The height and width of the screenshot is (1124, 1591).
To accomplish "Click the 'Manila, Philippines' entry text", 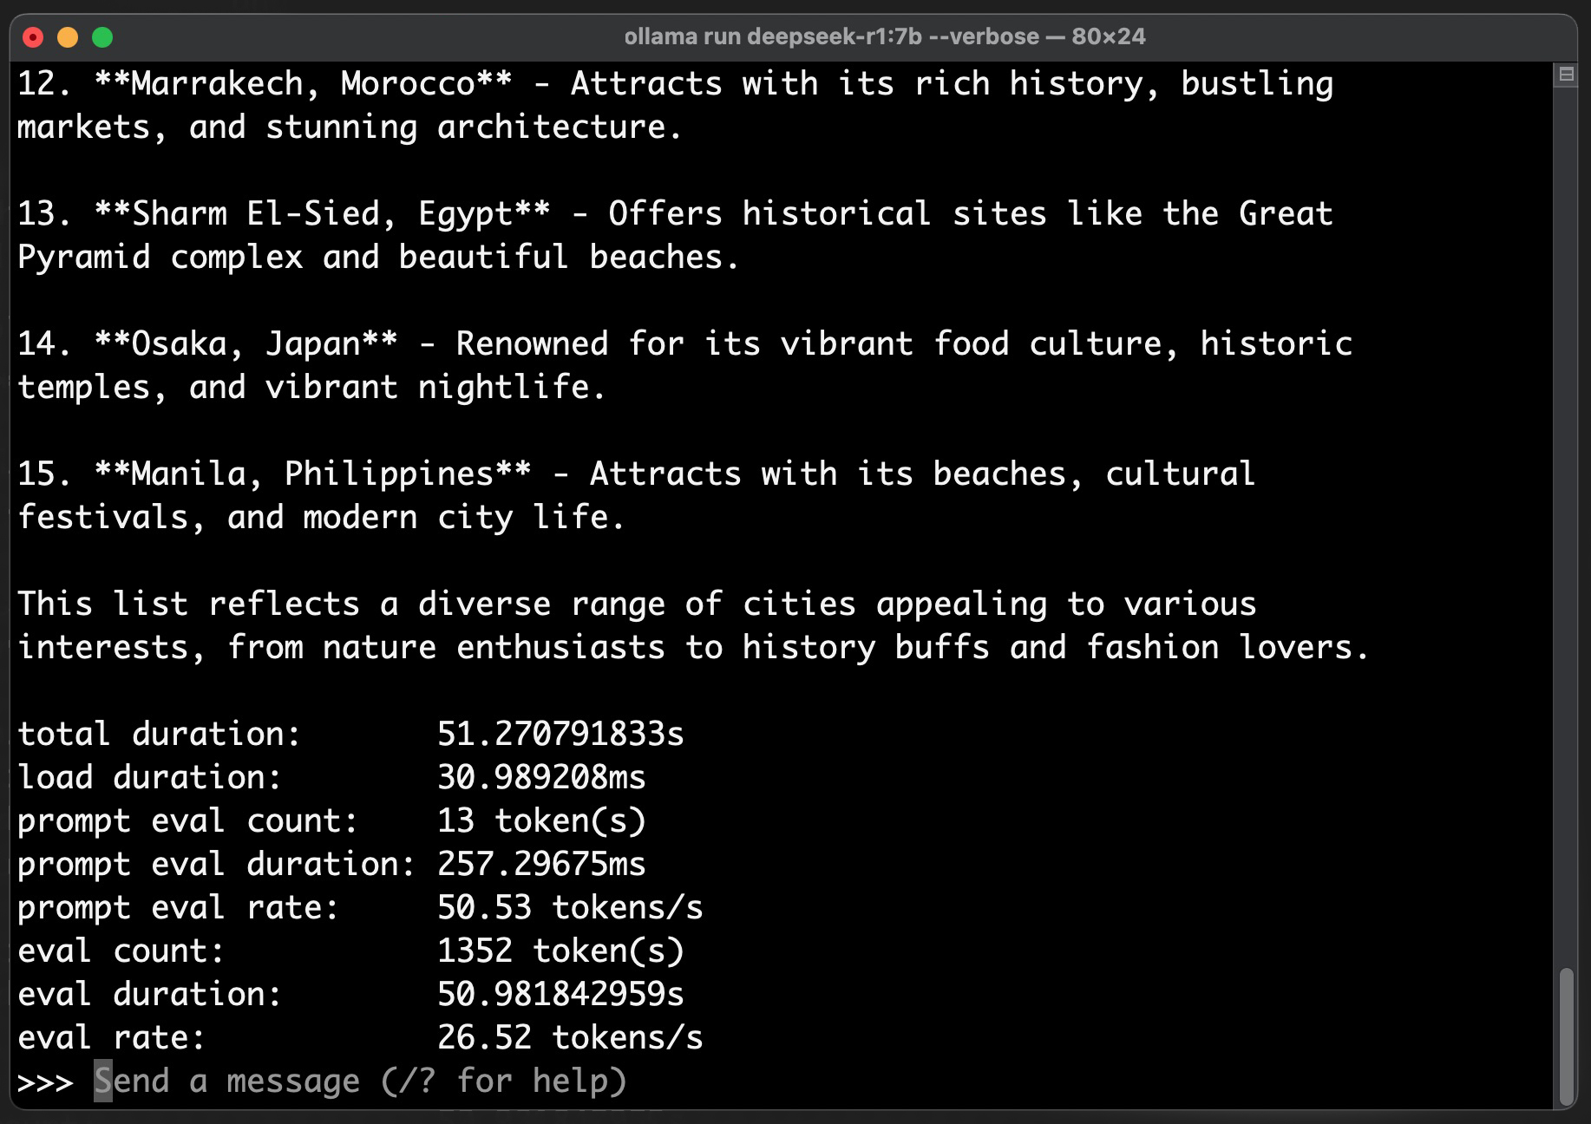I will tap(312, 474).
